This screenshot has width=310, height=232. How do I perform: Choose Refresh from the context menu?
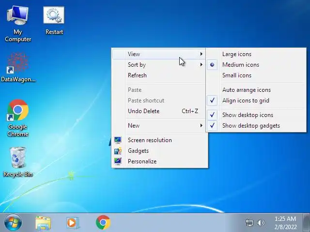[159, 75]
